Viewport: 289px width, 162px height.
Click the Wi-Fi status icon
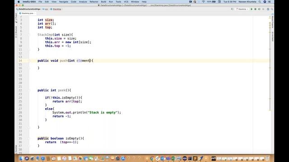pyautogui.click(x=203, y=2)
